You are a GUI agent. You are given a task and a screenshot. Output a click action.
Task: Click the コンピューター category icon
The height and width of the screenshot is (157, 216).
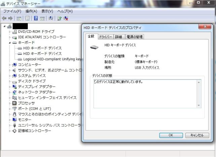coord(14,65)
